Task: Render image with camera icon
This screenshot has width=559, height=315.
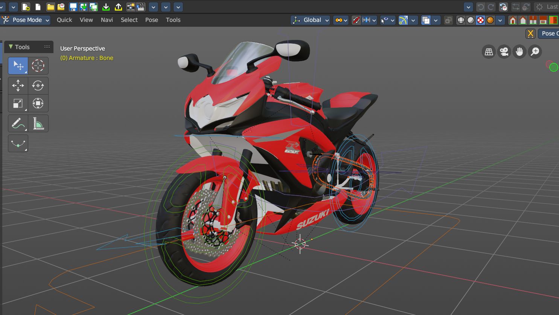Action: [x=131, y=7]
